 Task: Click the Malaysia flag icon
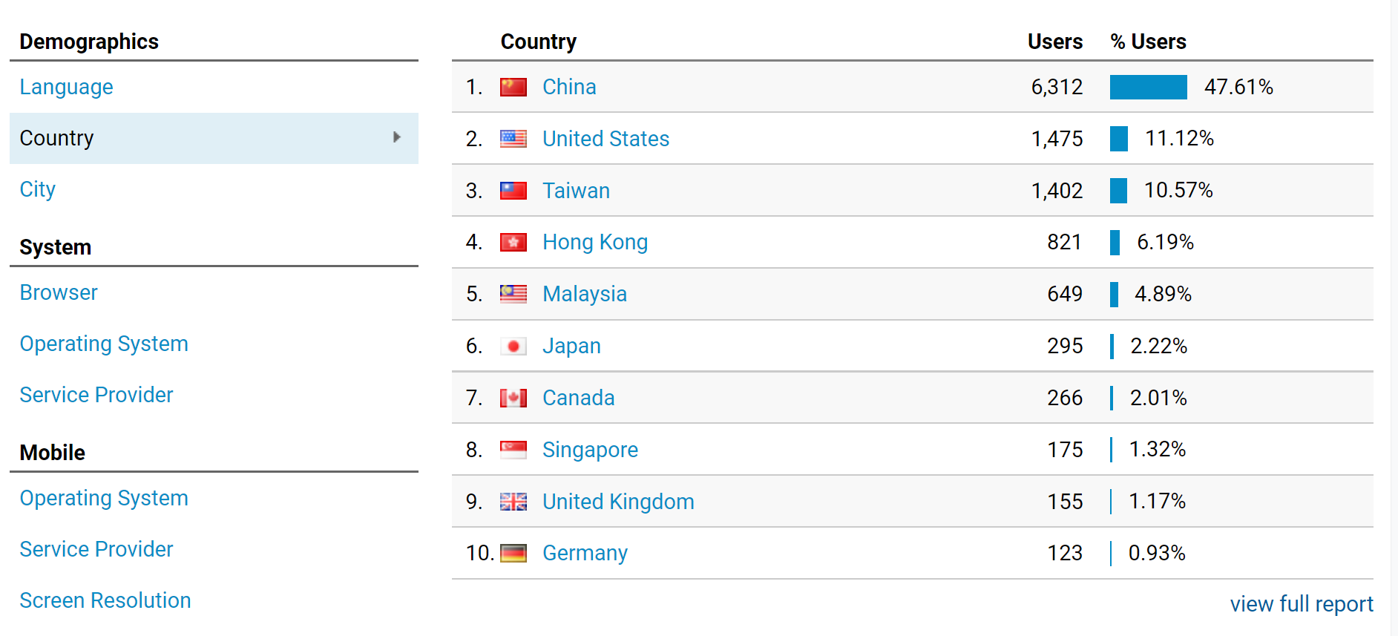pos(513,295)
